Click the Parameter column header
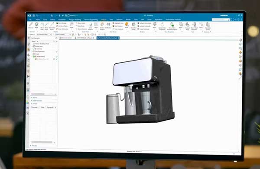Image resolution: width=260 pixels, height=169 pixels. point(35,107)
